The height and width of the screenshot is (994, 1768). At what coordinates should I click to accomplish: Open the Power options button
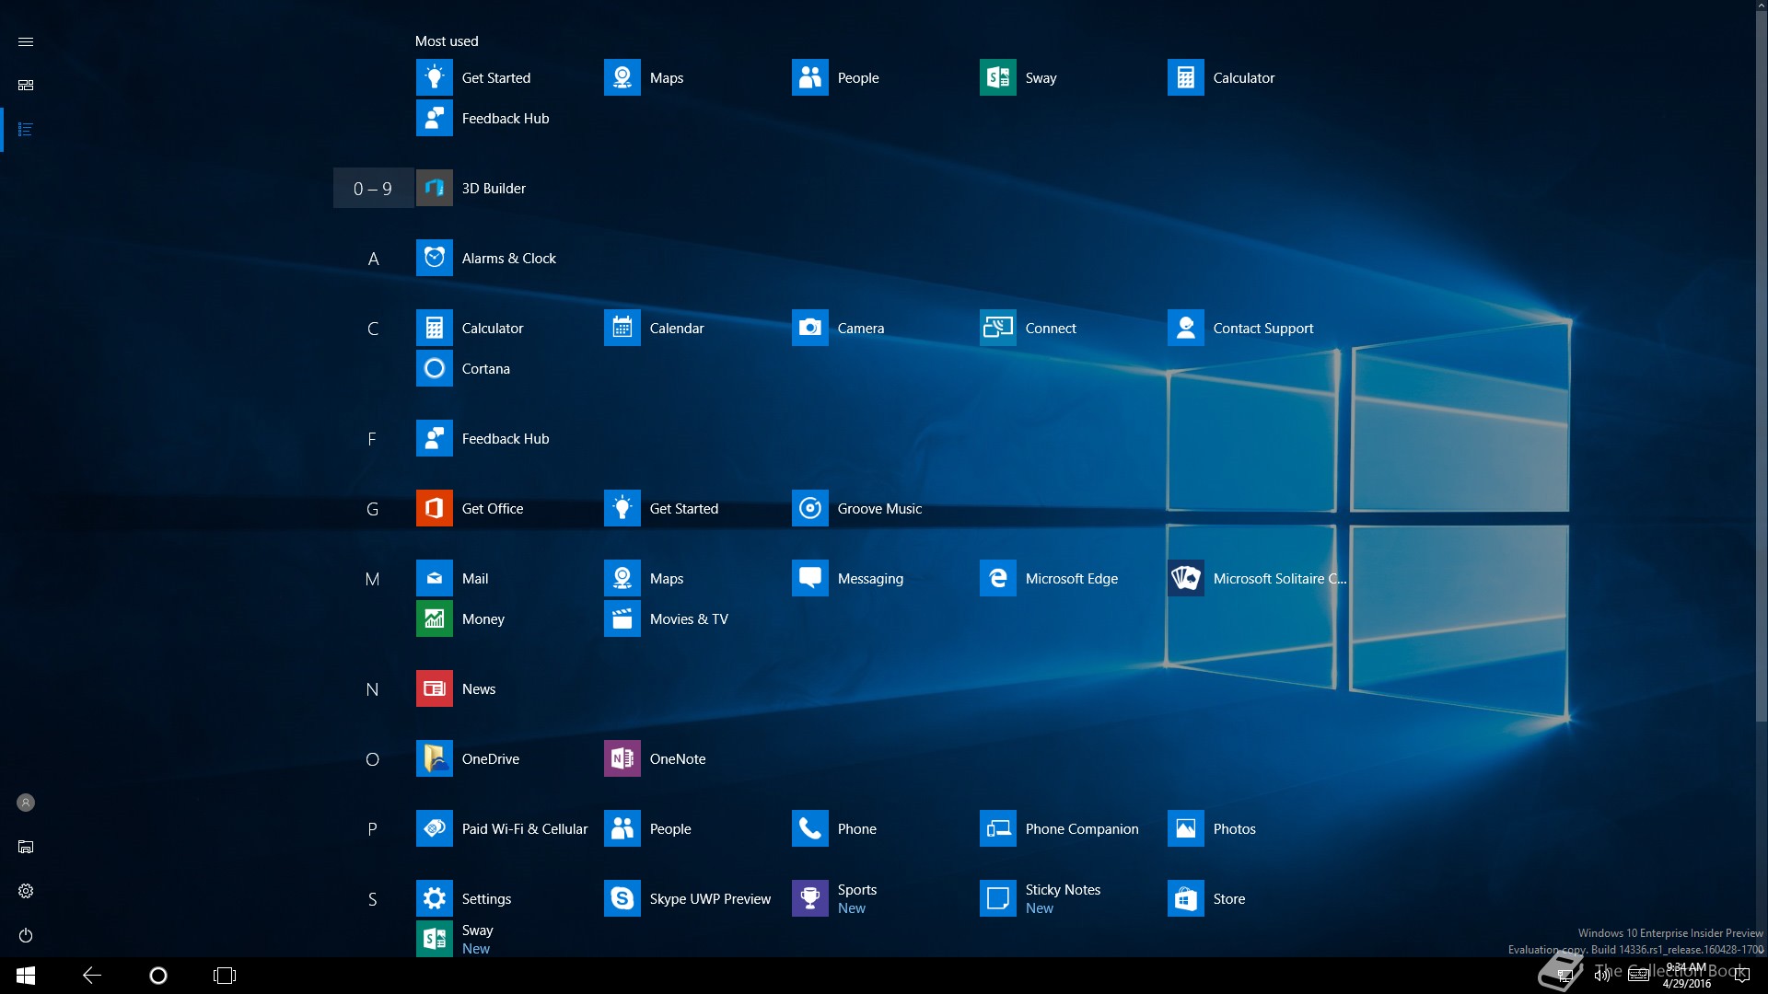coord(26,935)
